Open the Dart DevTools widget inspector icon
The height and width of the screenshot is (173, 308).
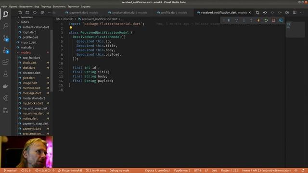[281, 20]
